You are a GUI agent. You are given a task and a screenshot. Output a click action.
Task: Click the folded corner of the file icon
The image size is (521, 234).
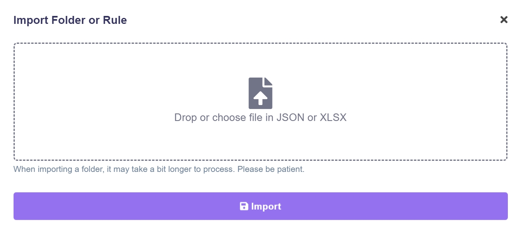tap(269, 81)
